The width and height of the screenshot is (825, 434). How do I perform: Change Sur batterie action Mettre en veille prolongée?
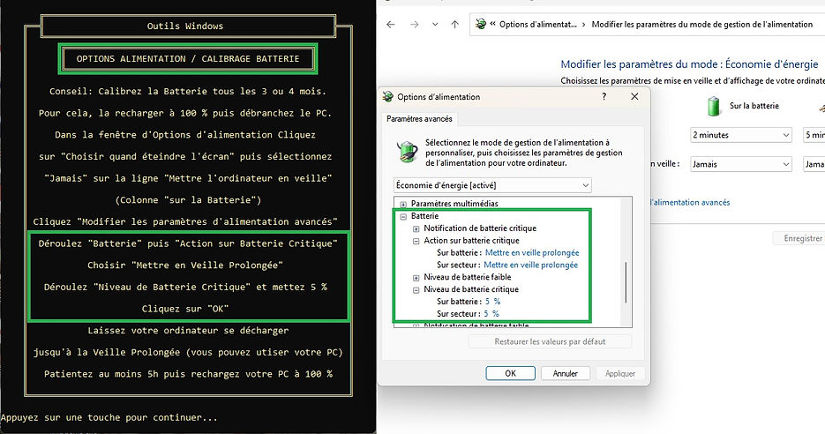click(532, 252)
